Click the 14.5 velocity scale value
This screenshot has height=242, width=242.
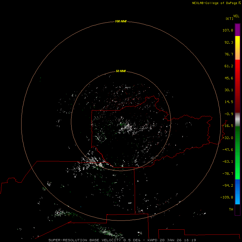point(229,102)
